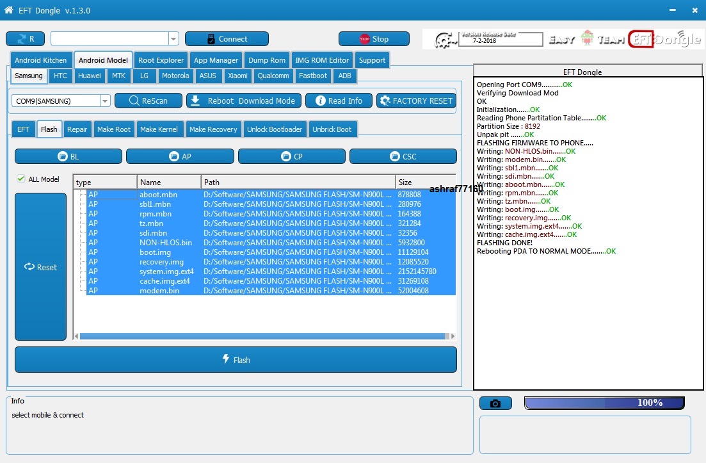The width and height of the screenshot is (706, 463).
Task: Click the Name column header
Action: pyautogui.click(x=169, y=182)
